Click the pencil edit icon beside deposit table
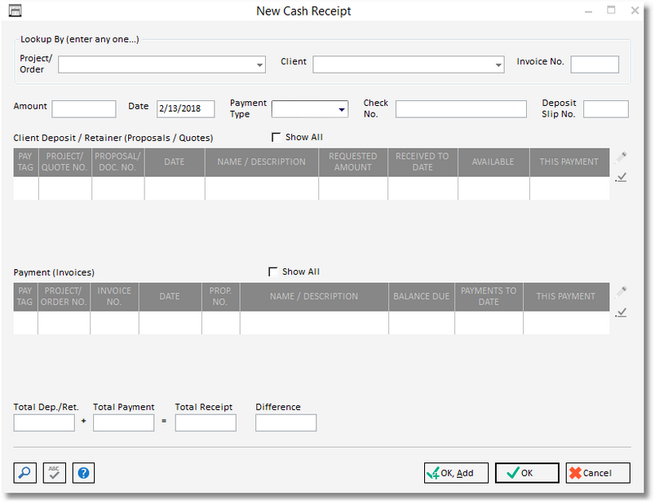 click(621, 158)
